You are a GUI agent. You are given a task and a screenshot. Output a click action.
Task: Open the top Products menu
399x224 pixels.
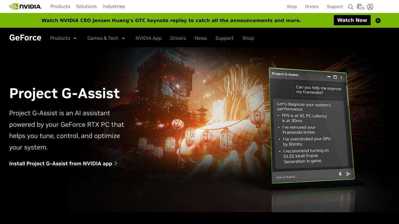pos(60,6)
